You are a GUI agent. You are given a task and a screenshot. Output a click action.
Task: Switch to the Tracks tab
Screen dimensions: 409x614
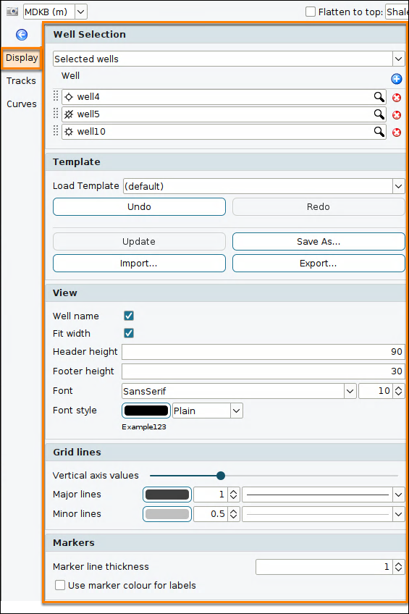[21, 80]
